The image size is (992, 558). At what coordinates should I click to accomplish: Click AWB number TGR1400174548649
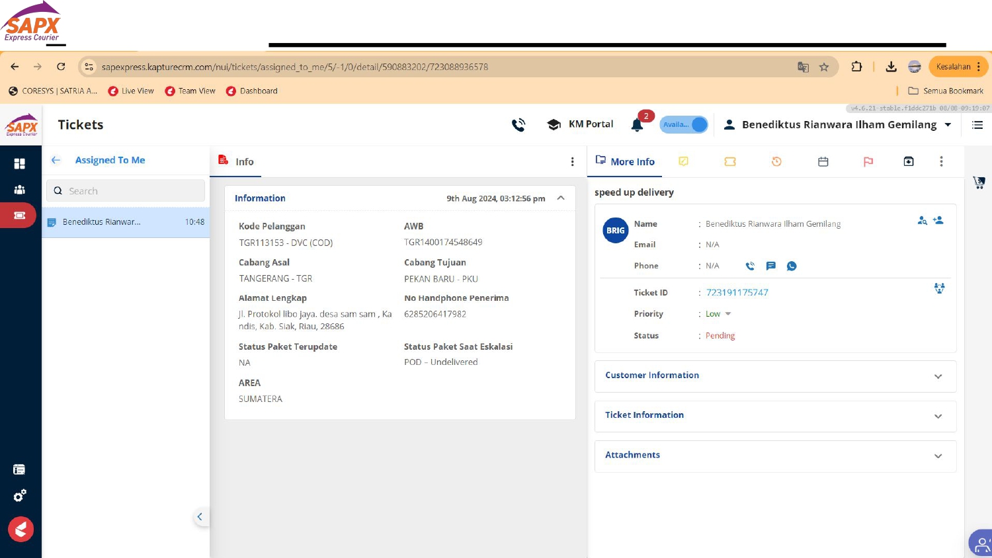(443, 242)
